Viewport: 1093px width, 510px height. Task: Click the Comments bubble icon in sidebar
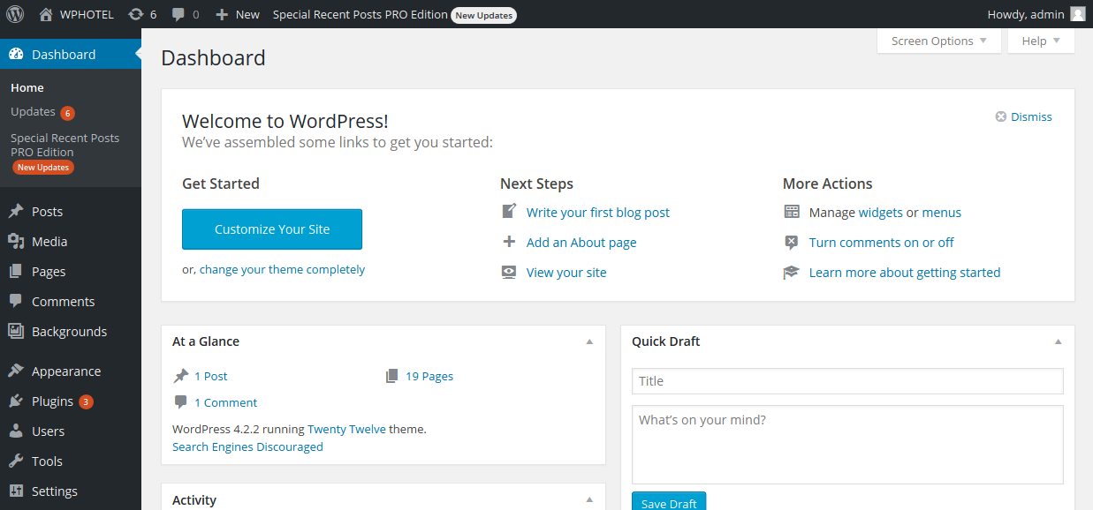coord(16,302)
